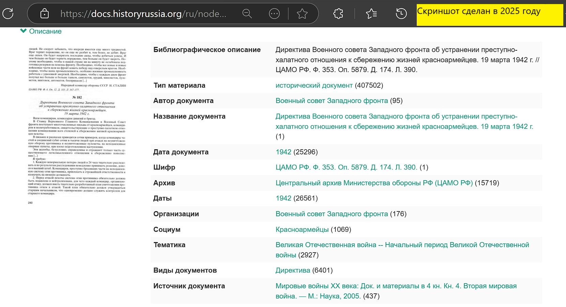Open Центральный архив Министерства обороны РФ link

tap(374, 183)
